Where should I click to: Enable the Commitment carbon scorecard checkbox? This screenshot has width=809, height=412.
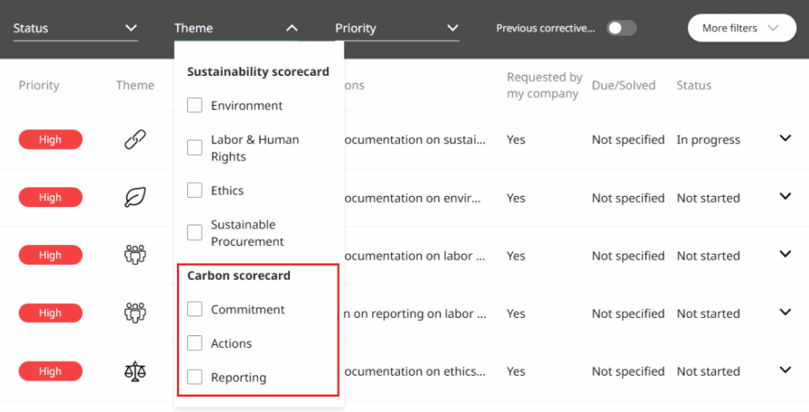[x=194, y=309]
